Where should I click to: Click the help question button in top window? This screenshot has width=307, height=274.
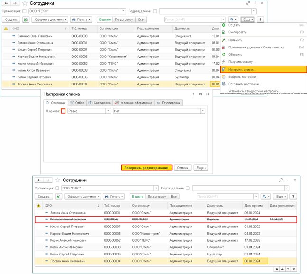click(x=260, y=19)
